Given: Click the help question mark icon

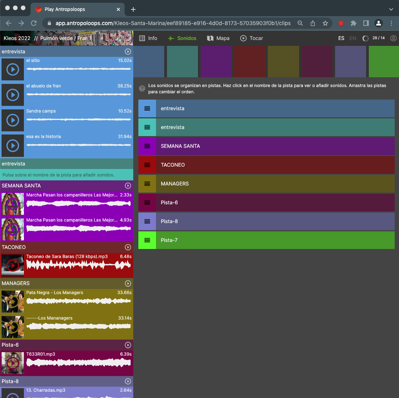Looking at the screenshot, I should pyautogui.click(x=142, y=89).
